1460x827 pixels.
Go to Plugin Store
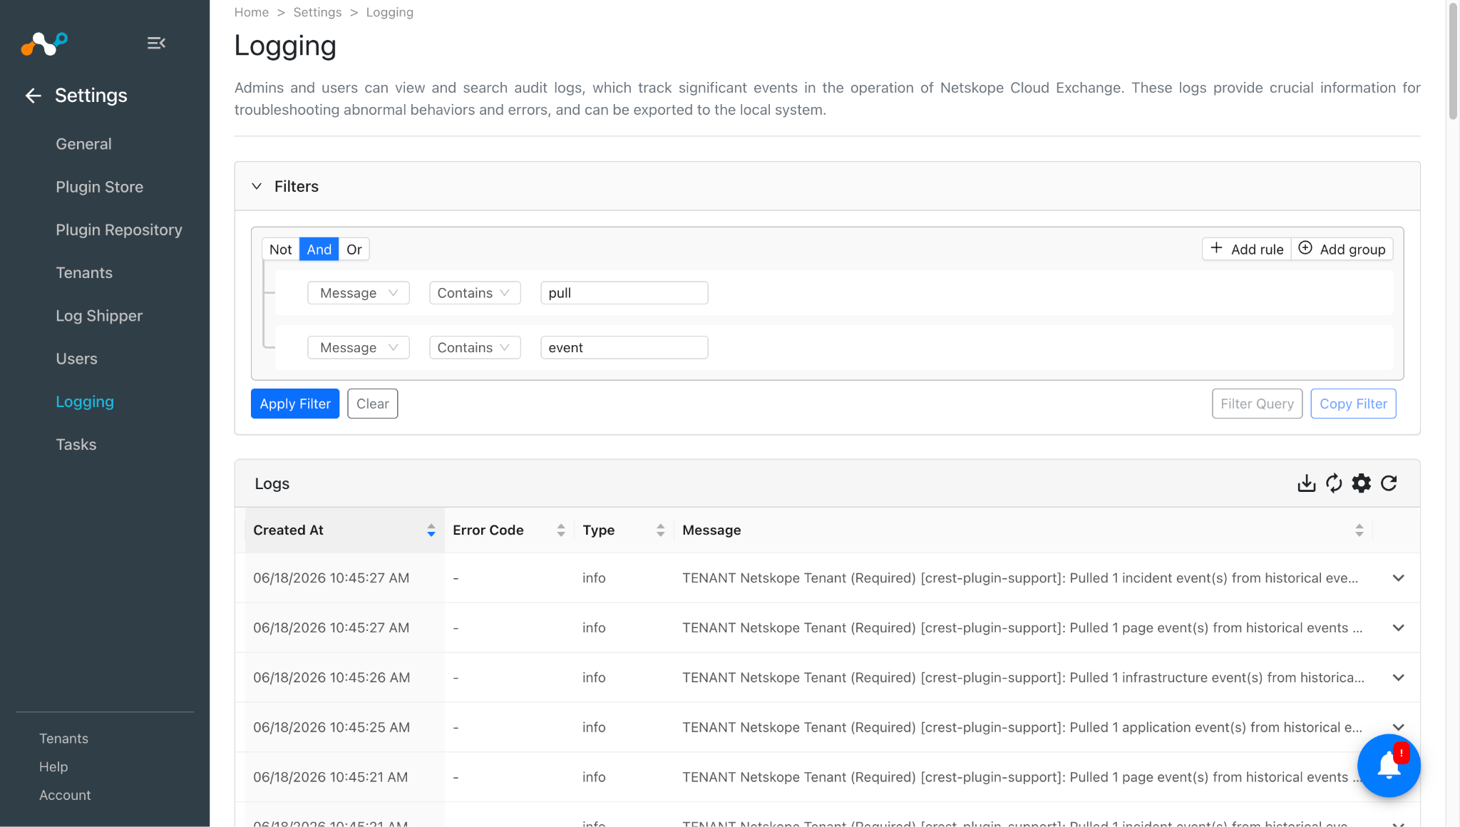(x=100, y=187)
